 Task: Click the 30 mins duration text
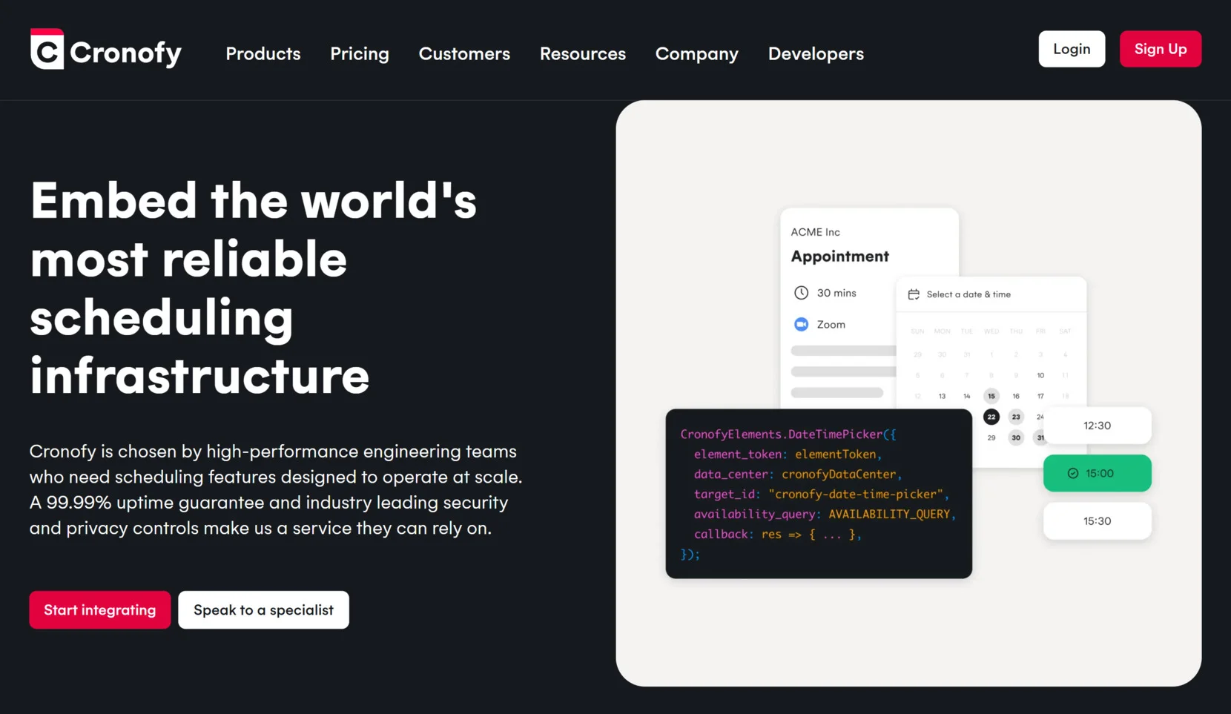coord(836,293)
